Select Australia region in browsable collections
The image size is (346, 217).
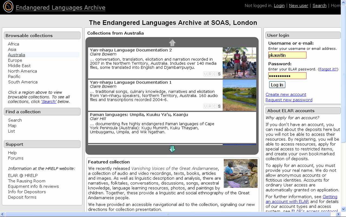tap(17, 55)
